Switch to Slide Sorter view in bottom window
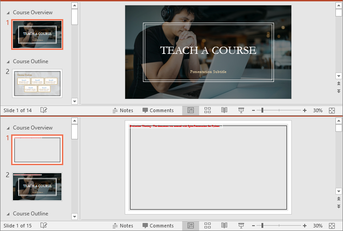 point(208,226)
